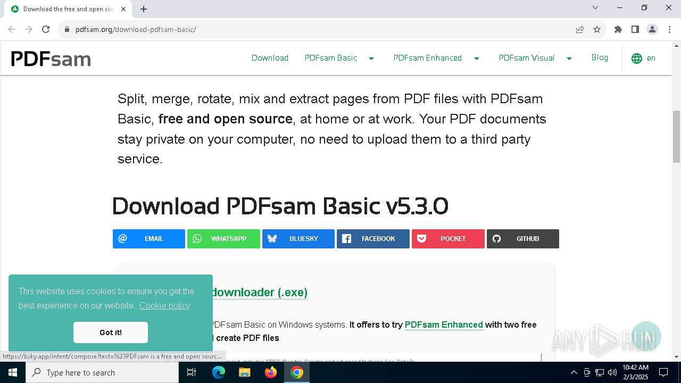This screenshot has height=383, width=681.
Task: Open the Chrome three-dot menu
Action: 669,29
